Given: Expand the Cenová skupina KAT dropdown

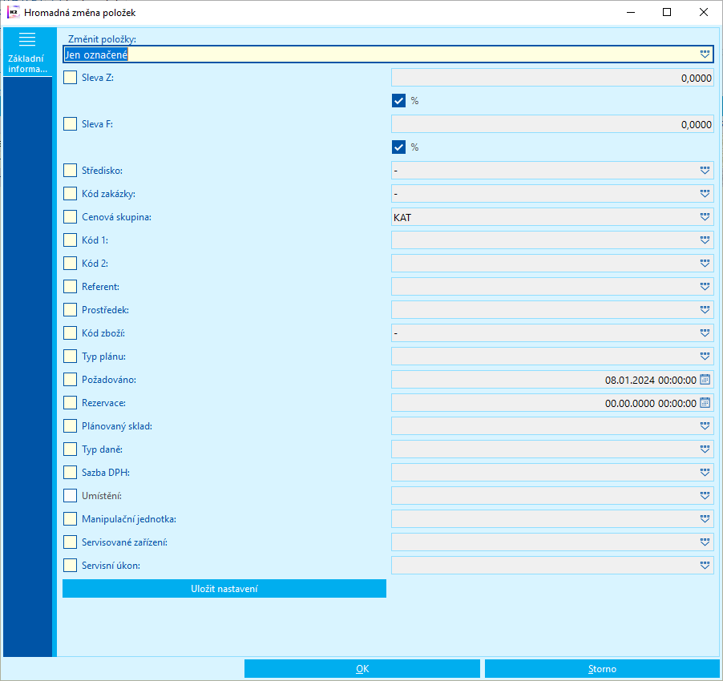Looking at the screenshot, I should (x=705, y=217).
